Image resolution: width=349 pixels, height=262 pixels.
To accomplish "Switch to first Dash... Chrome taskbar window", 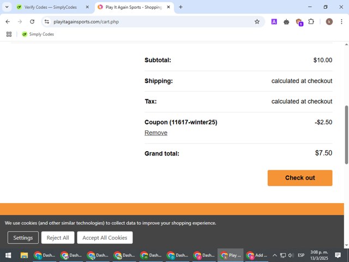I will click(44, 255).
